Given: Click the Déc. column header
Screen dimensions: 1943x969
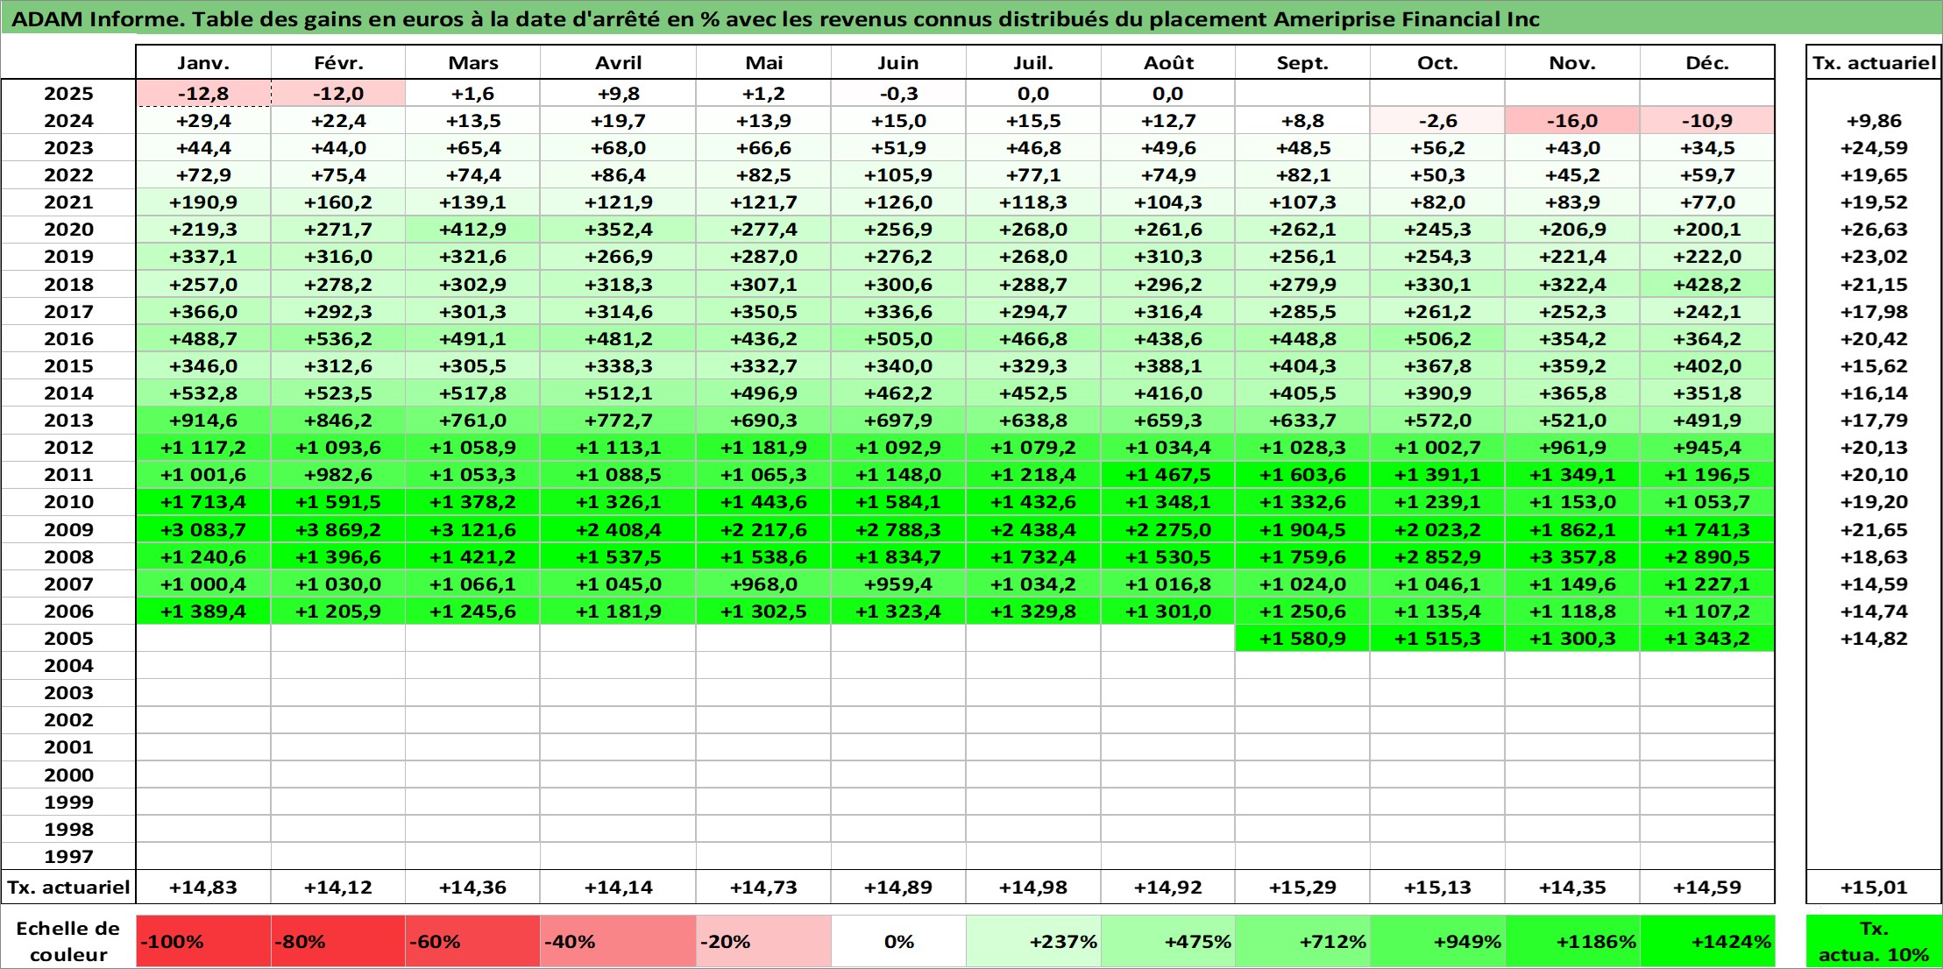Looking at the screenshot, I should (x=1707, y=62).
